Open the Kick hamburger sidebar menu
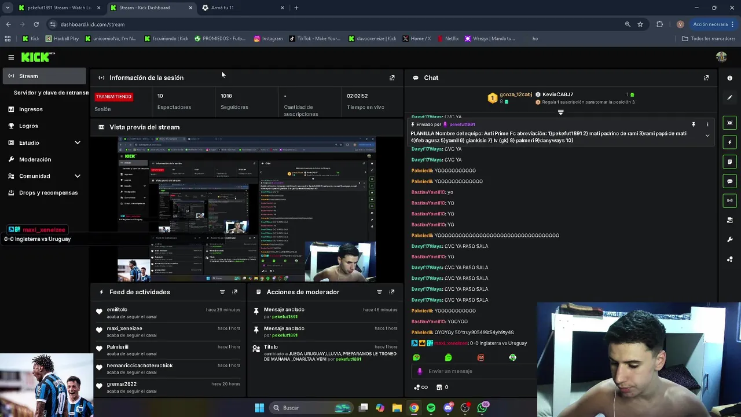Viewport: 741px width, 417px height. pyautogui.click(x=11, y=57)
